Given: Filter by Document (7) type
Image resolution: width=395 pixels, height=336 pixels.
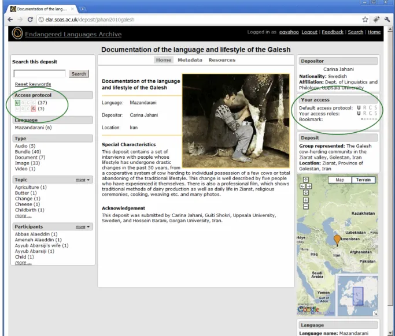Looking at the screenshot, I should click(30, 158).
